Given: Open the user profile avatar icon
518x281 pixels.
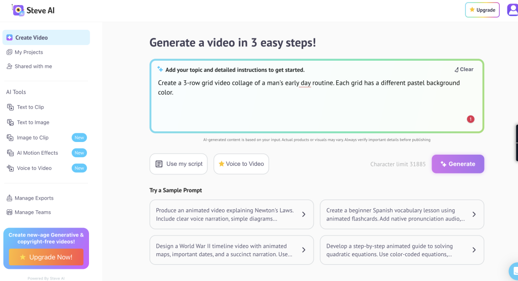Looking at the screenshot, I should (x=513, y=10).
